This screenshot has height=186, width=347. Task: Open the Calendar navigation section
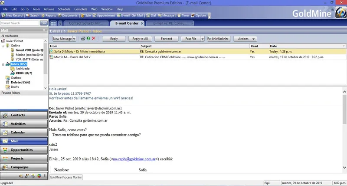(24, 133)
